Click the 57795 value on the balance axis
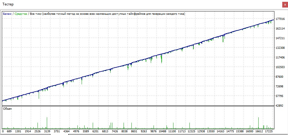The height and width of the screenshot is (135, 288). point(280,96)
